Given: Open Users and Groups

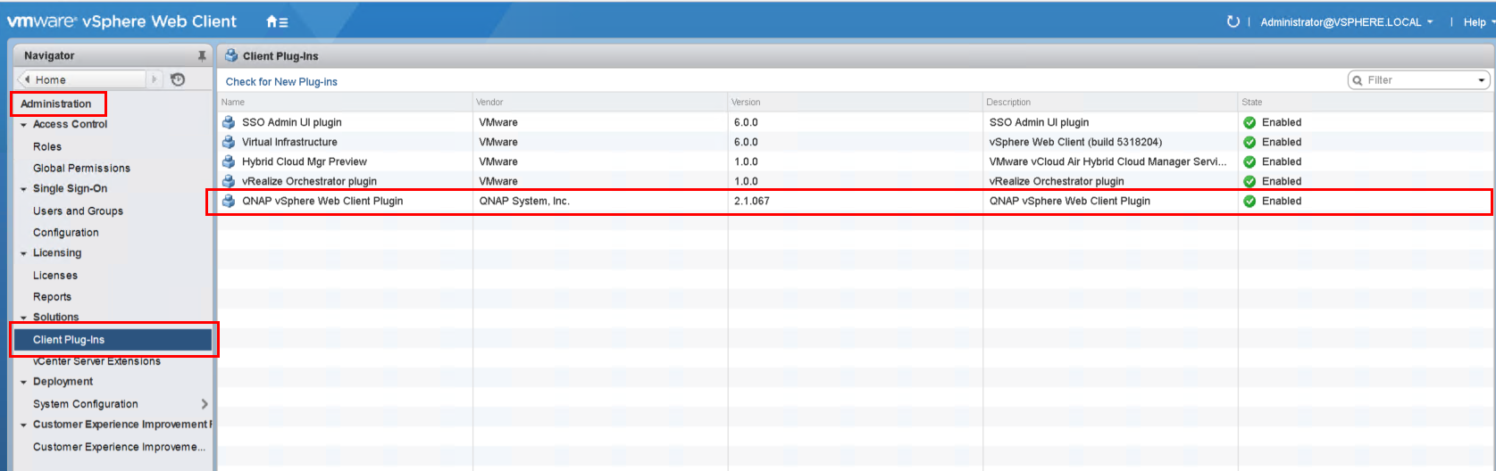Looking at the screenshot, I should (78, 211).
